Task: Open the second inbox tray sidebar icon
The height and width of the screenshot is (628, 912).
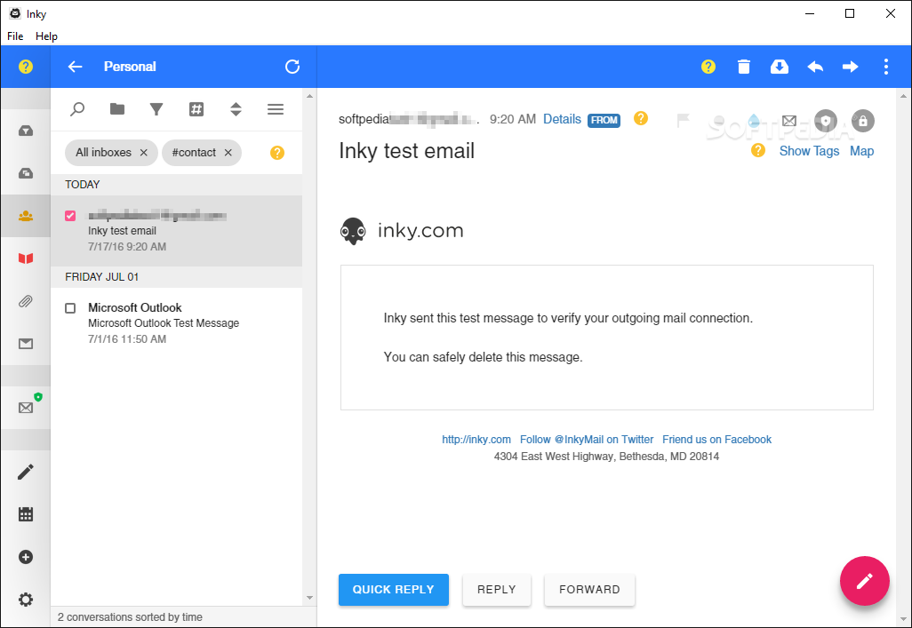Action: (26, 173)
